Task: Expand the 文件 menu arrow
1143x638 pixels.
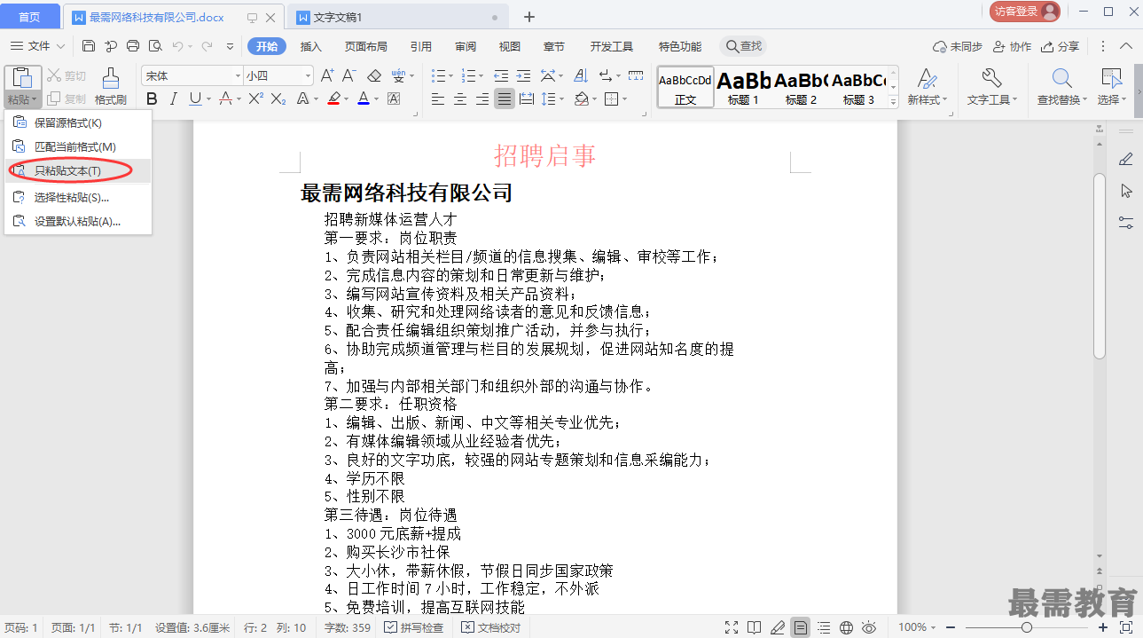Action: 60,46
